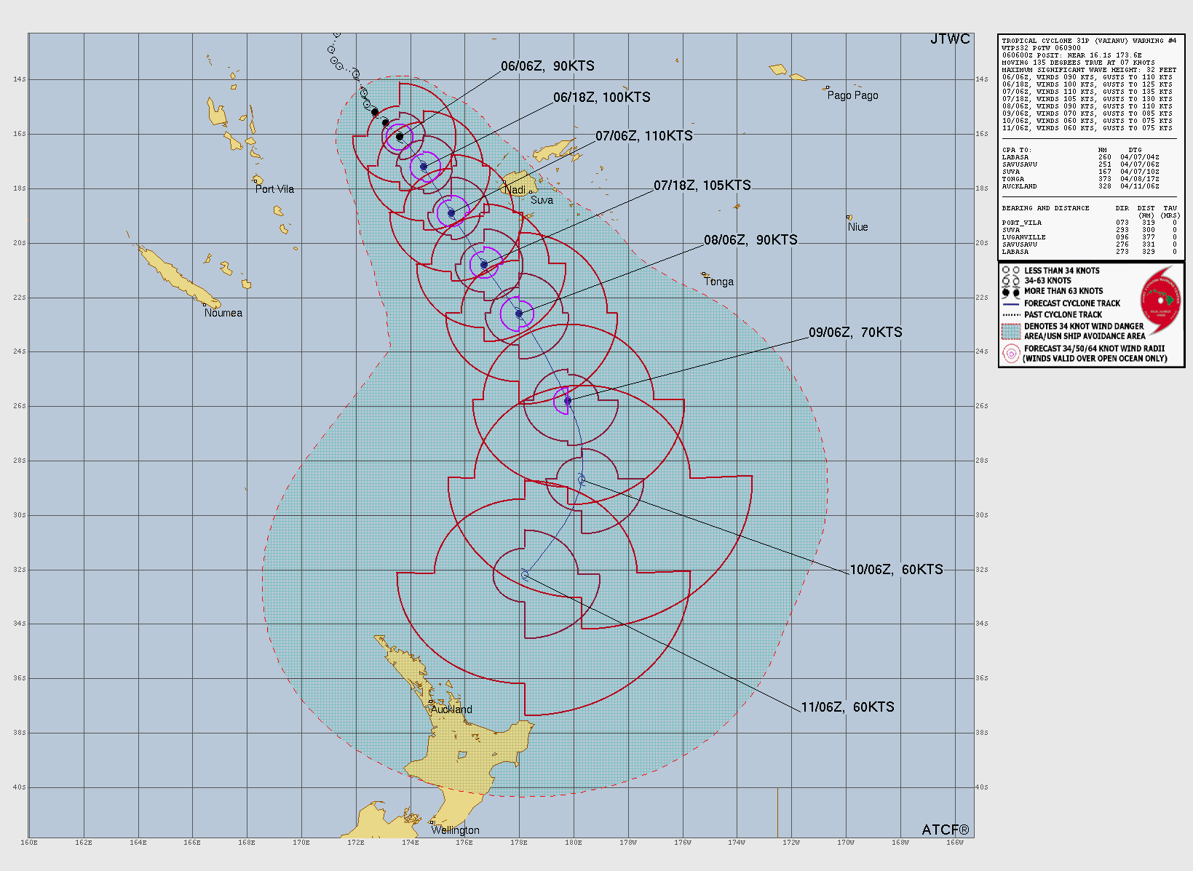The width and height of the screenshot is (1193, 871).
Task: Click the '34-63 knots' legend symbols
Action: coord(1011,281)
